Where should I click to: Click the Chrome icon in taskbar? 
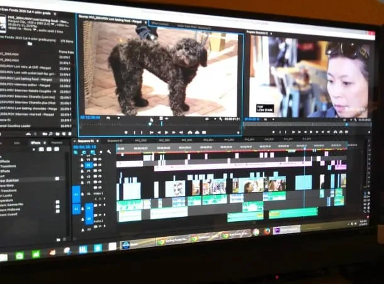click(x=256, y=232)
